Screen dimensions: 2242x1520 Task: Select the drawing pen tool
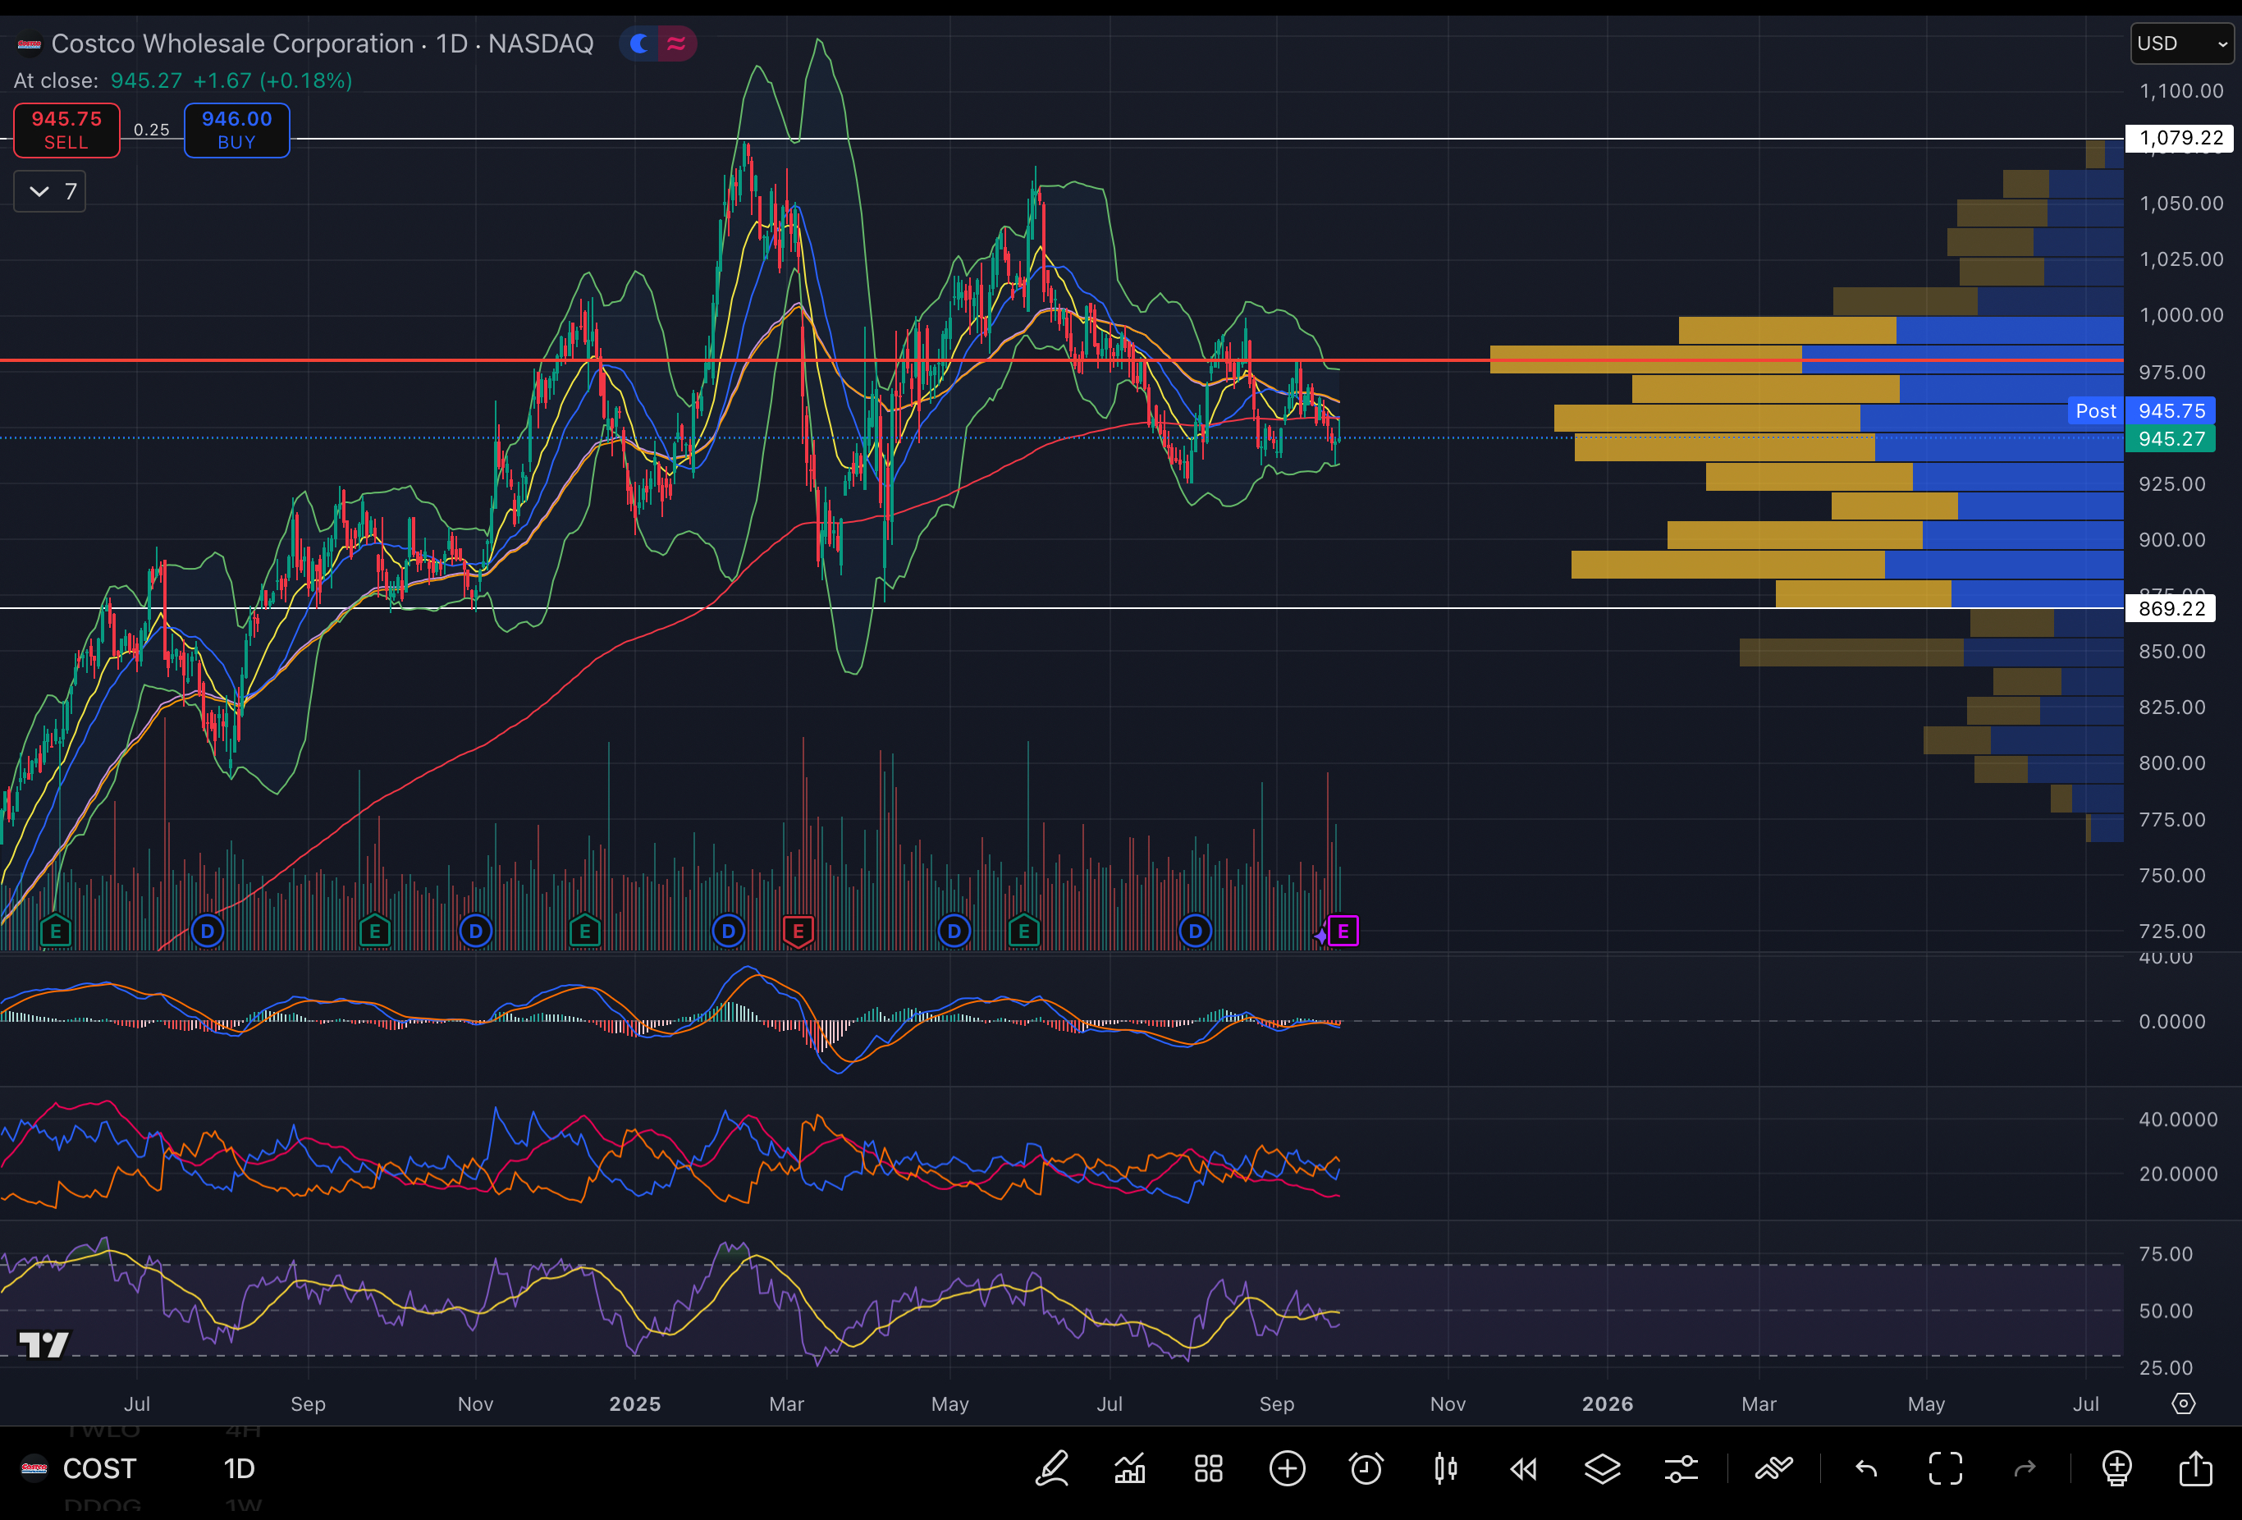coord(1051,1469)
